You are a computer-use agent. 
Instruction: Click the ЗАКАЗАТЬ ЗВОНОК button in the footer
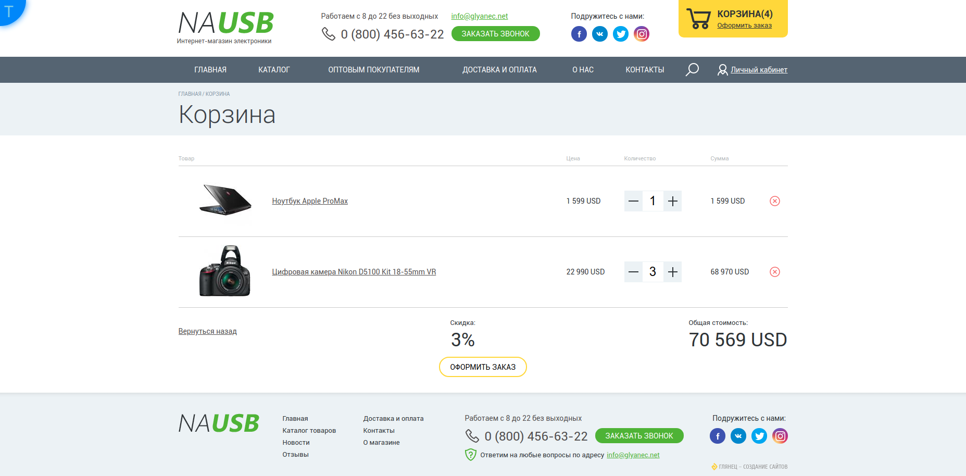(639, 436)
